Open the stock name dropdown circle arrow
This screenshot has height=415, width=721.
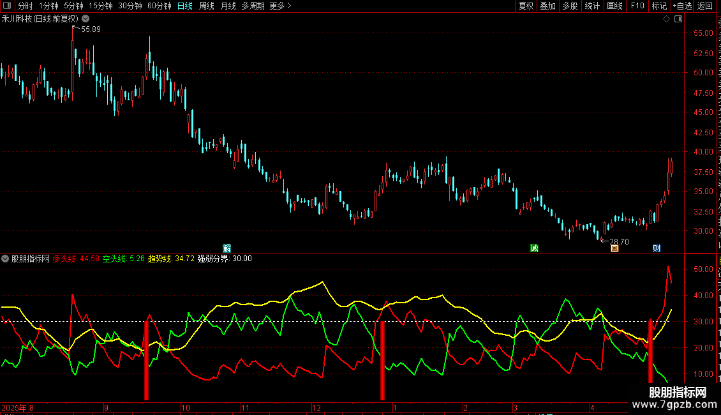85,19
